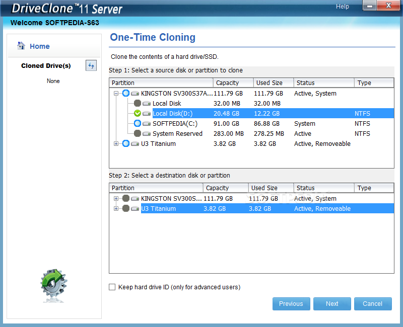This screenshot has width=403, height=327.
Task: Go back with the Previous button
Action: (x=291, y=304)
